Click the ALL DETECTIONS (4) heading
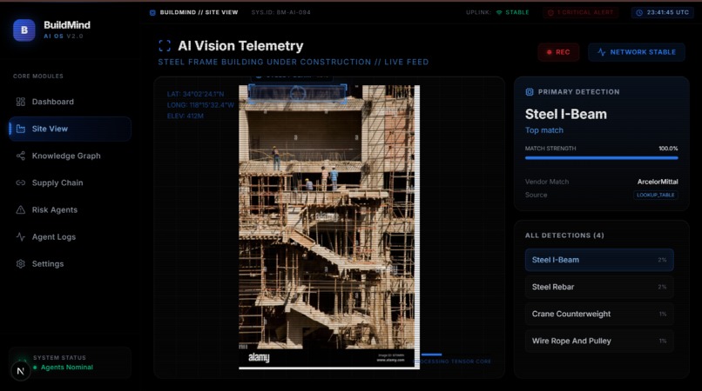Image resolution: width=702 pixels, height=391 pixels. coord(564,235)
